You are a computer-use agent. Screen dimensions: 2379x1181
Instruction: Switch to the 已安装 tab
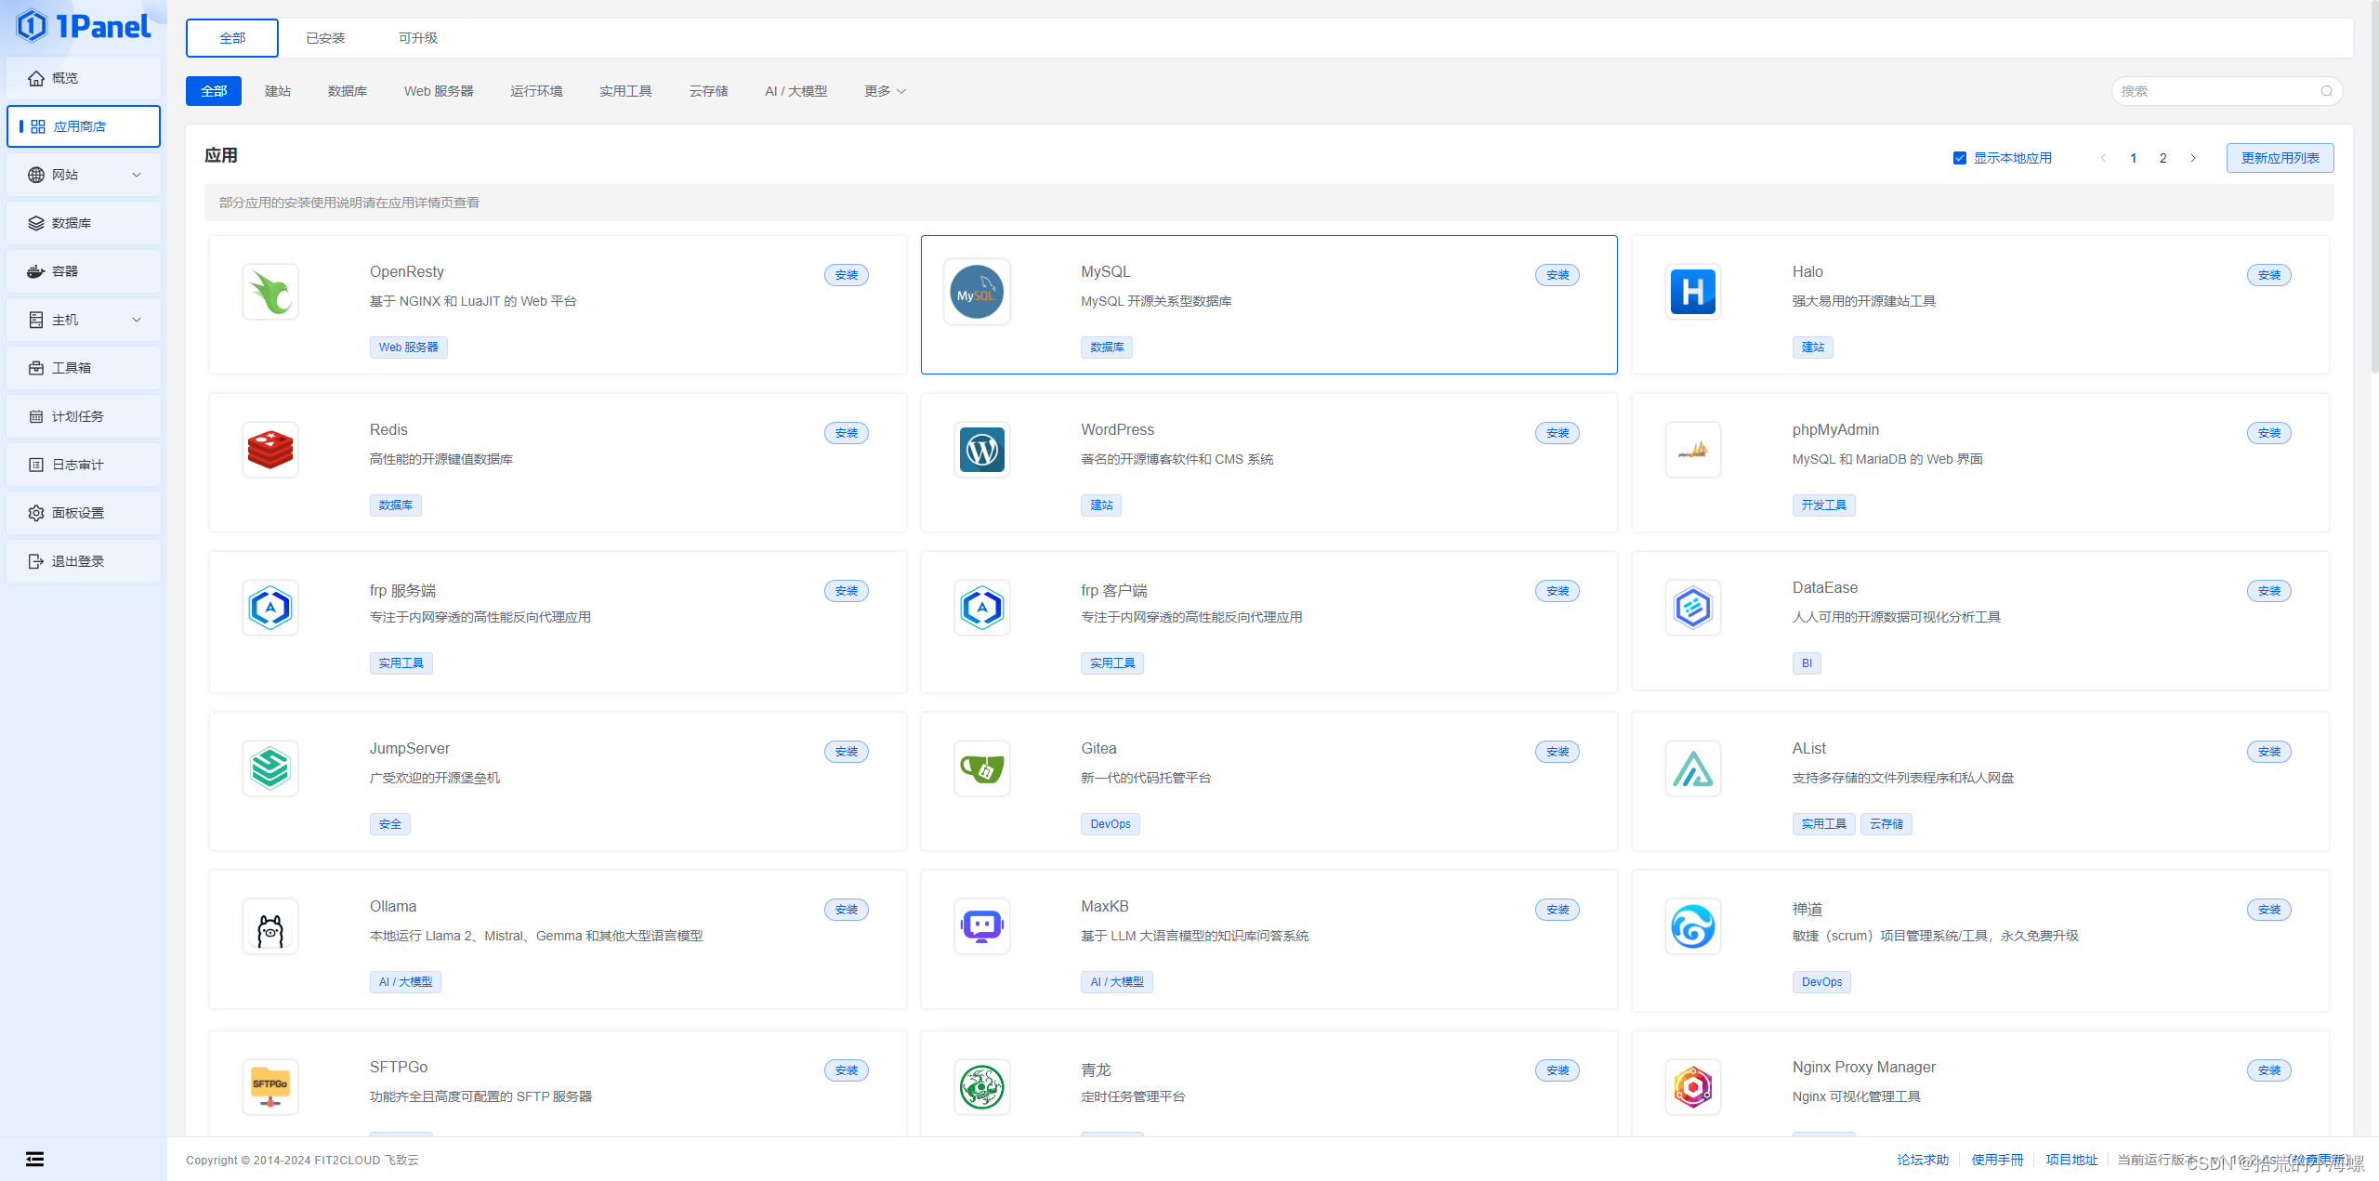coord(325,38)
